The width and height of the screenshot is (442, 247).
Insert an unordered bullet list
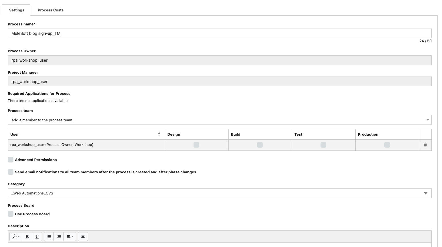pos(49,236)
